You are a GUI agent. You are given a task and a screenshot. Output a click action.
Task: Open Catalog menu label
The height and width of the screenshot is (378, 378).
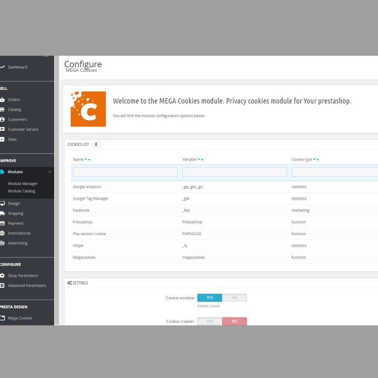coord(15,109)
